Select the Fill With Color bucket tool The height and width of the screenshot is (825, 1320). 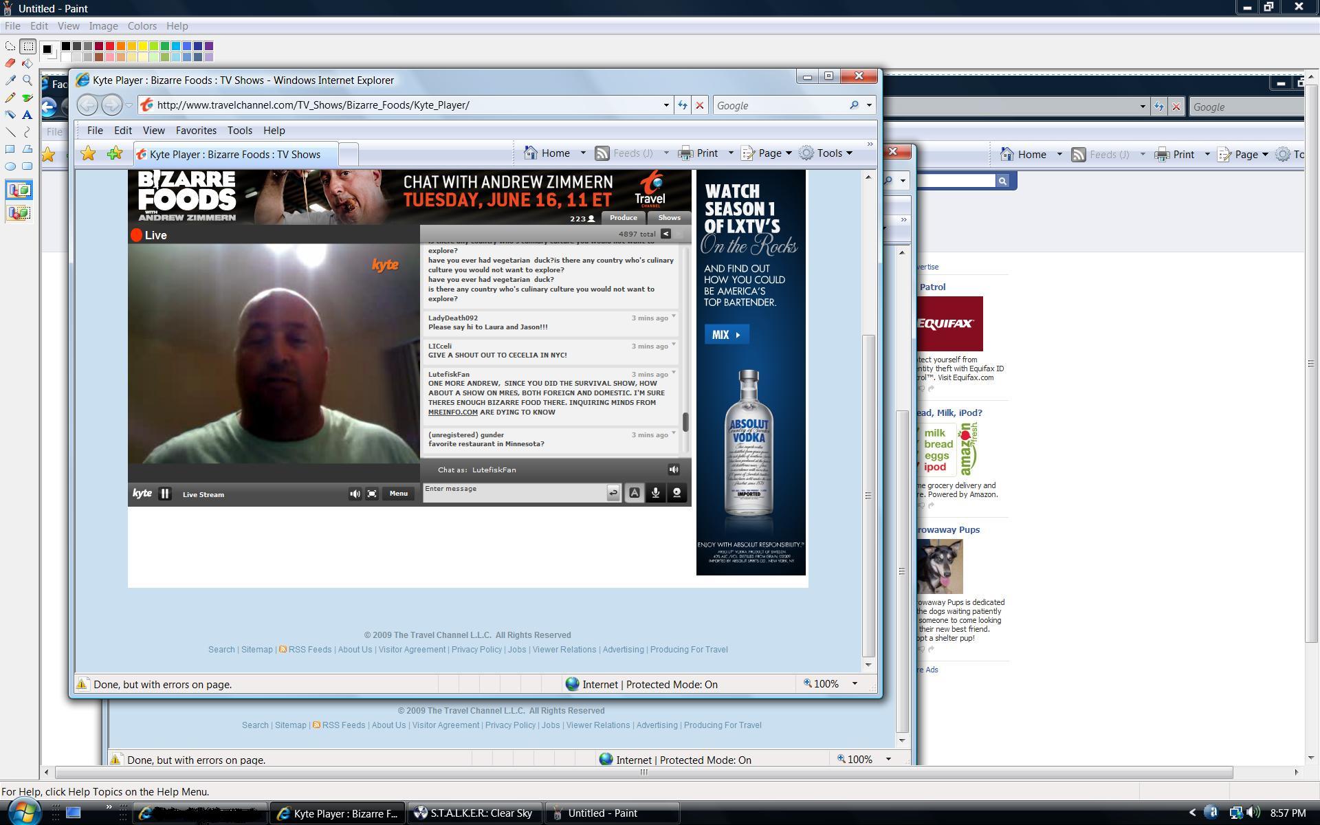pos(27,63)
